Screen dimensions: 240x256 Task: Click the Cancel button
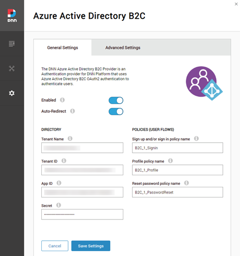[55, 246]
